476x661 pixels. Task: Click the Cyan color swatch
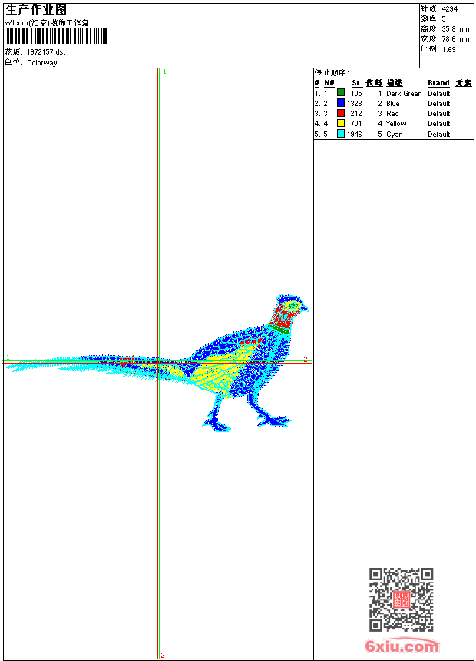341,134
